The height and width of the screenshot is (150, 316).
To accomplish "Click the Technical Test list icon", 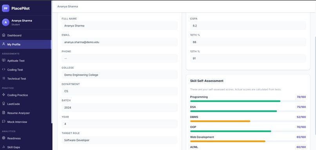I will (x=4, y=78).
